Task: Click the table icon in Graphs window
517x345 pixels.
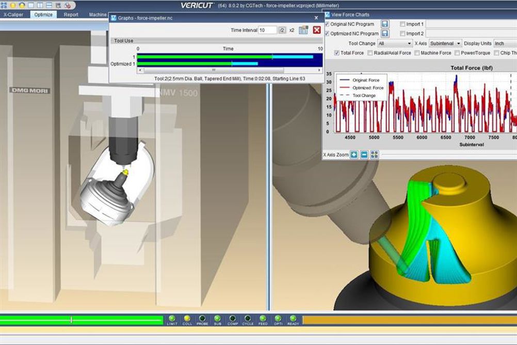Action: click(x=303, y=30)
